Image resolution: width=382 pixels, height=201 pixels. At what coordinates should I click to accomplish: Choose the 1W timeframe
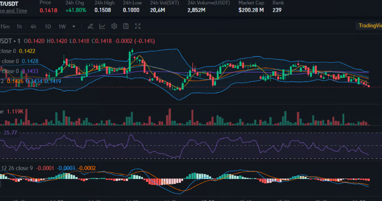pyautogui.click(x=62, y=26)
